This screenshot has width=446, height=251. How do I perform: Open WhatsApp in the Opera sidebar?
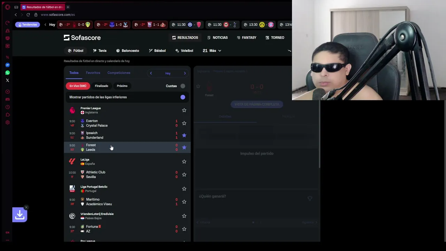pos(7,73)
